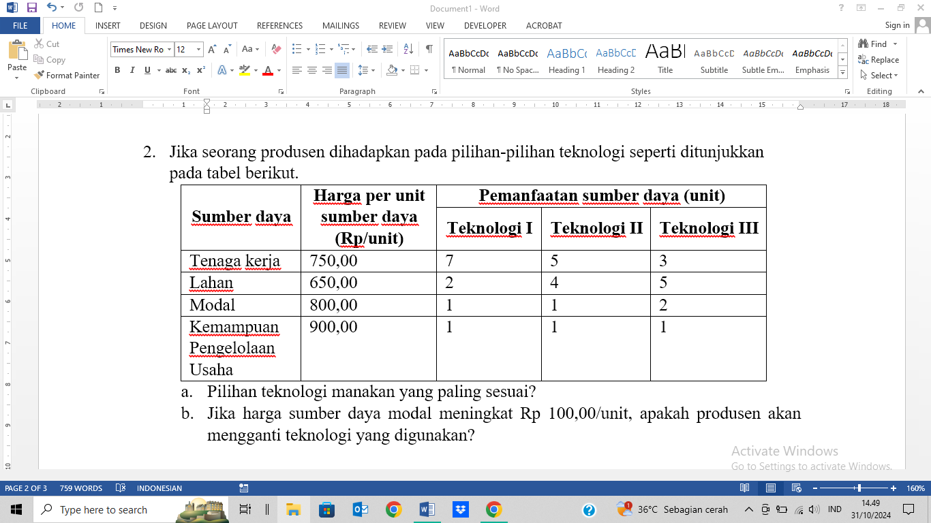This screenshot has height=523, width=931.
Task: Open Numbering list dropdown arrow
Action: (331, 49)
